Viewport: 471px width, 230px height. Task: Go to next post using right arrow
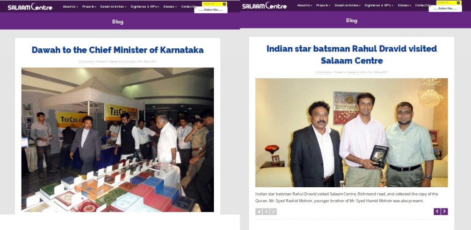(x=445, y=212)
